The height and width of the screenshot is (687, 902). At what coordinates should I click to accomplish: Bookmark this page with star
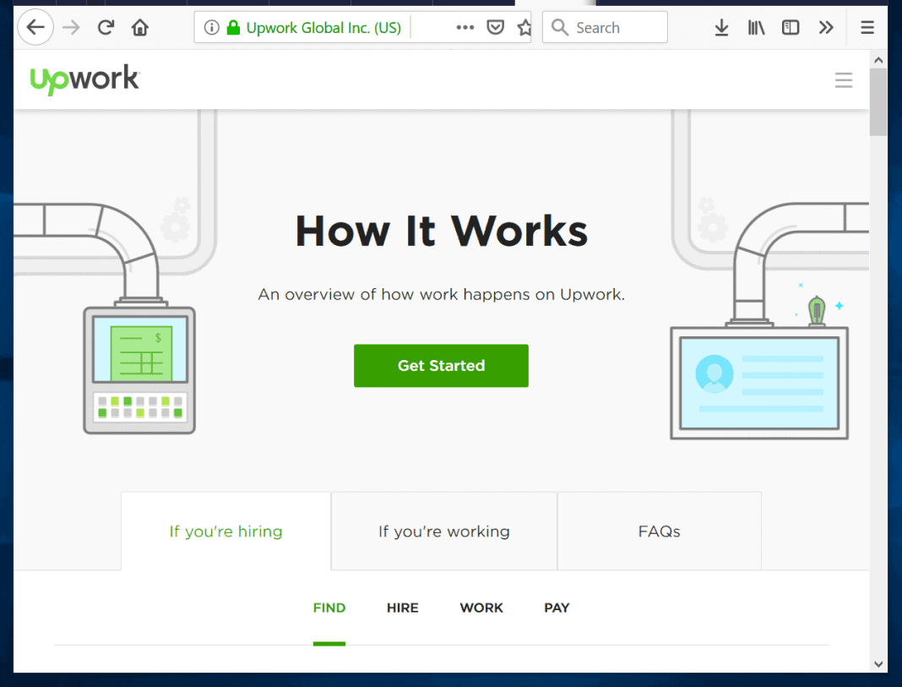click(524, 27)
